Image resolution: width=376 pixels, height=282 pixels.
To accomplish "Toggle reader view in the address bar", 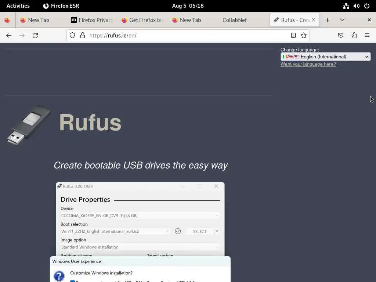I will pos(293,36).
